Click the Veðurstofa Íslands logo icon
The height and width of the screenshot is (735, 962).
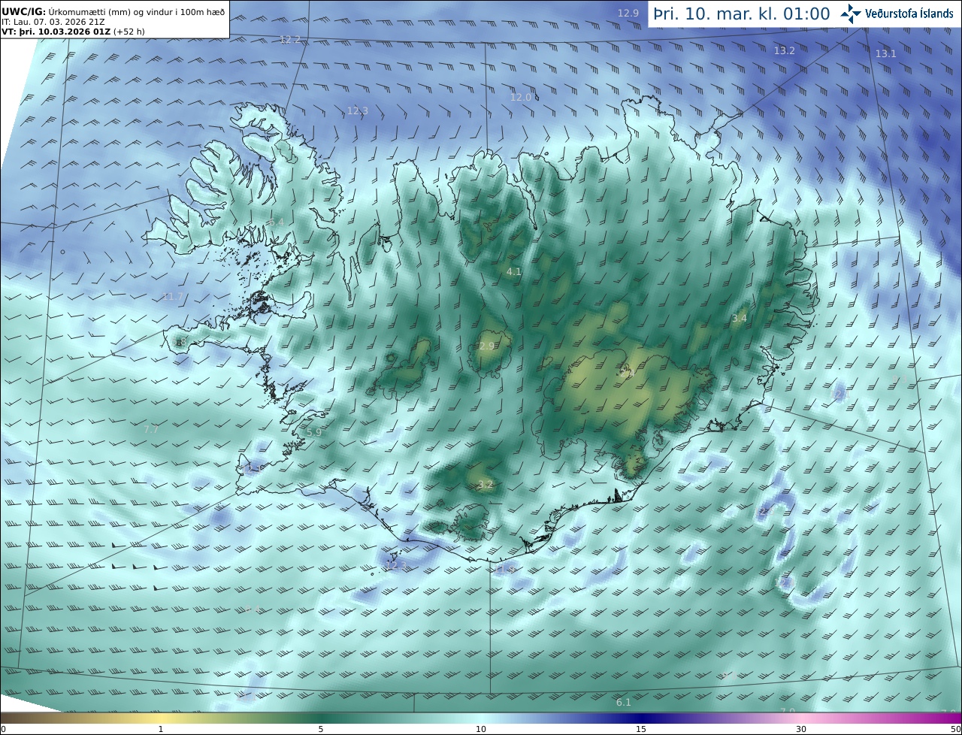[x=852, y=14]
